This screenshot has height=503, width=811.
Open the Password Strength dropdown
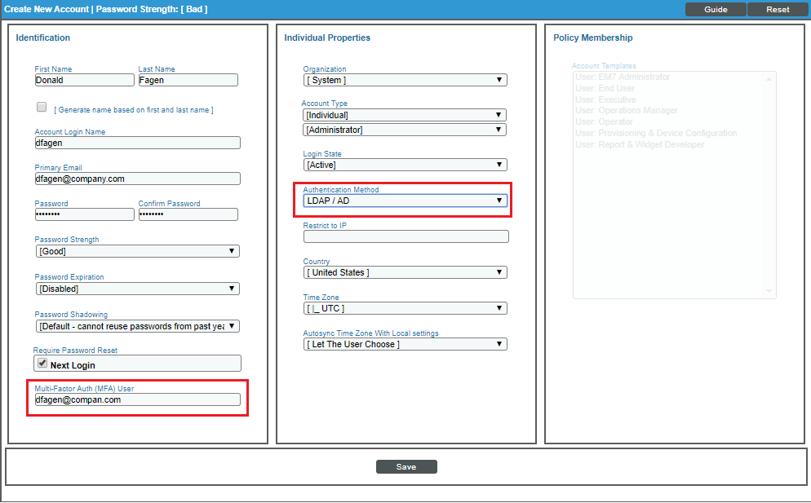tap(137, 251)
